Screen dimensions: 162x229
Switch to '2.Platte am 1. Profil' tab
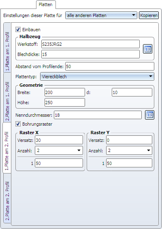(x=7, y=97)
